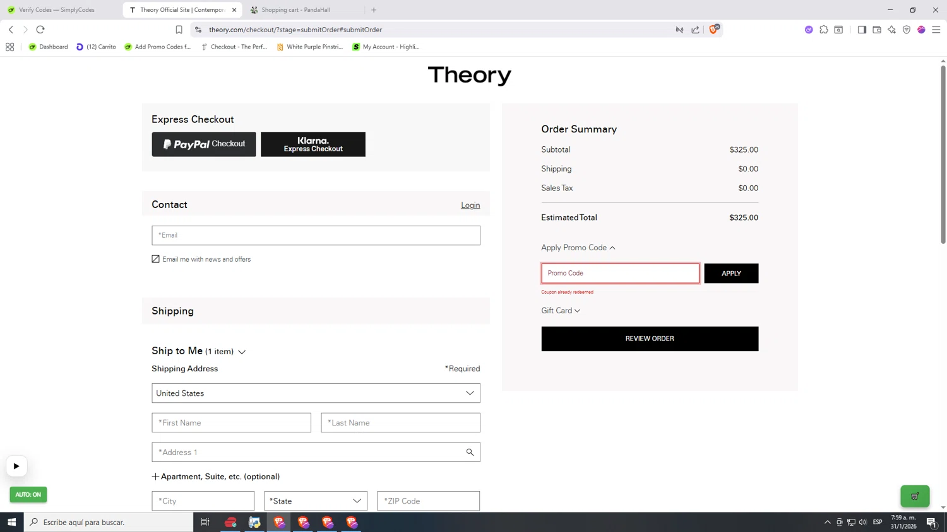Bookmark this page with the bookmark icon
947x532 pixels.
[179, 30]
